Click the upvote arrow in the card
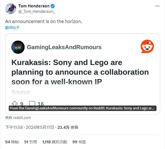This screenshot has width=165, height=149. click(15, 104)
